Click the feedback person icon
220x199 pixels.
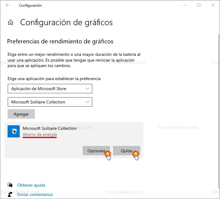pos(10,194)
